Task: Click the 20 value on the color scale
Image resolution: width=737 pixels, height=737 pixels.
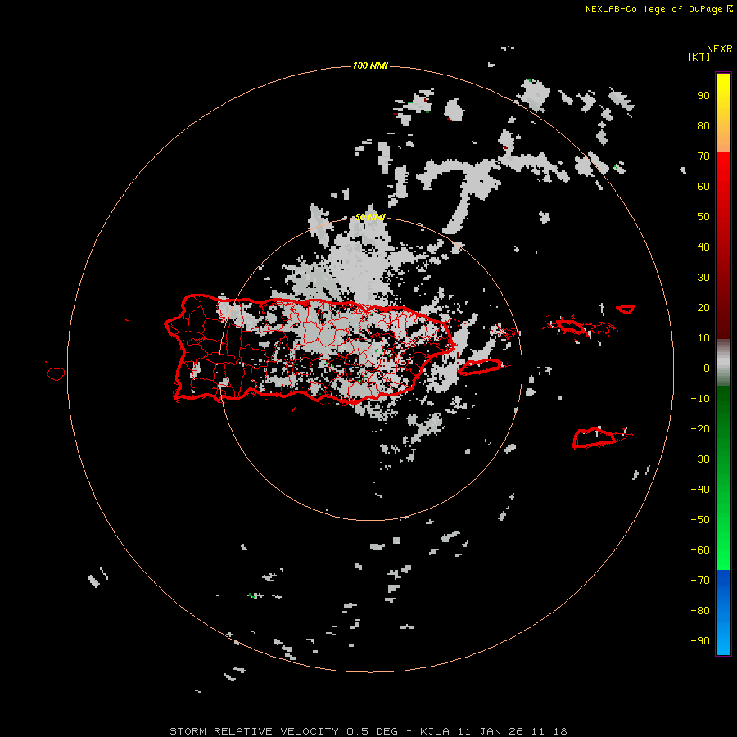Action: (703, 308)
